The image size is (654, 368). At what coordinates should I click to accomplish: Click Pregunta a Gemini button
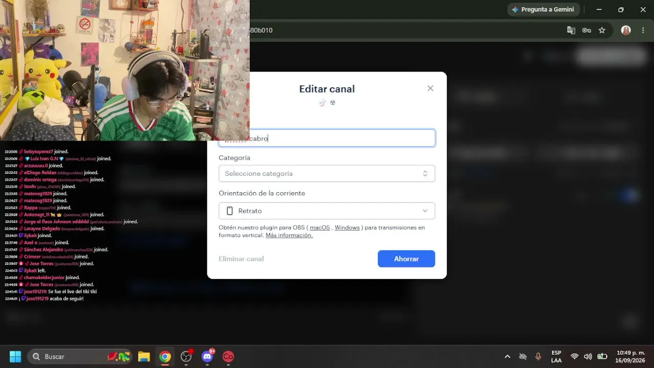[x=543, y=9]
